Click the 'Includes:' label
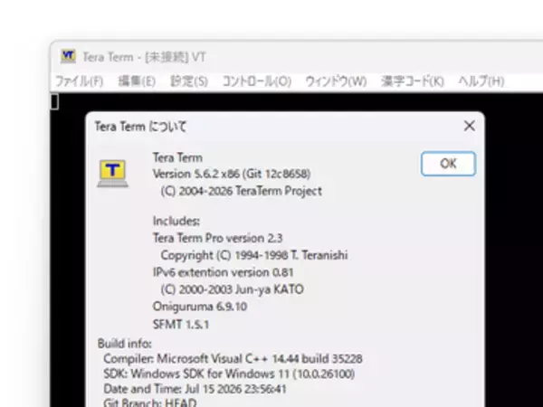Image resolution: width=543 pixels, height=407 pixels. click(x=176, y=221)
